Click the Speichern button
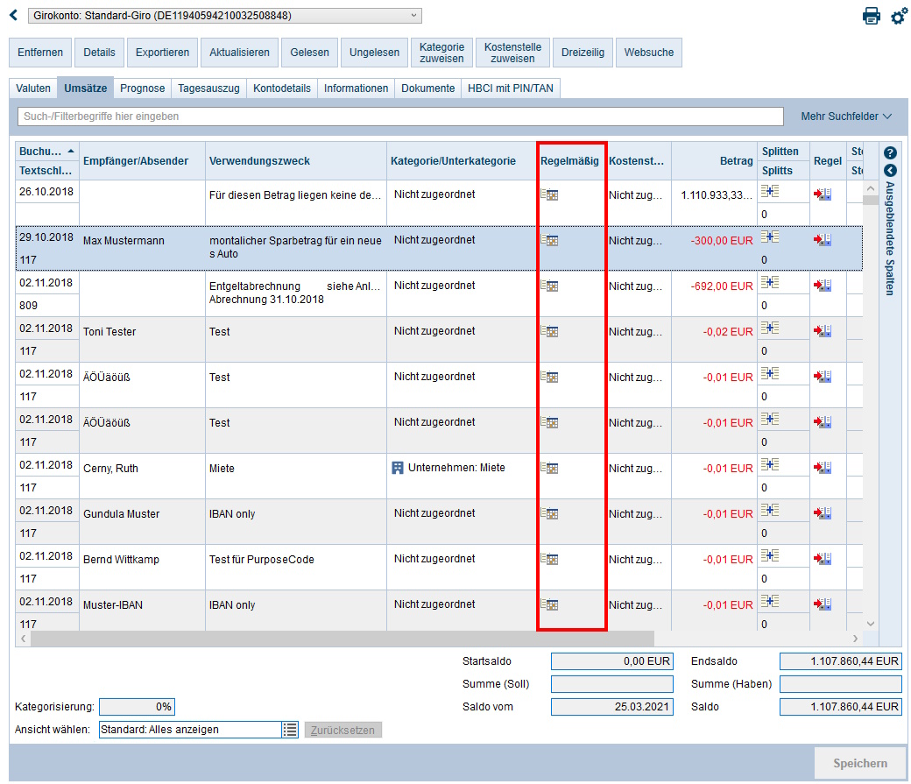Viewport: 911px width, 784px height. [860, 763]
